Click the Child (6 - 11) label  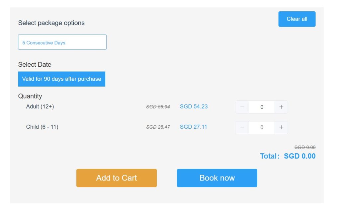point(42,127)
